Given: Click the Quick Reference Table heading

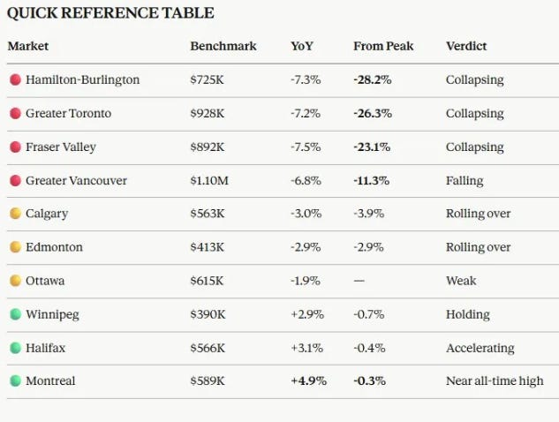Looking at the screenshot, I should click(x=110, y=13).
